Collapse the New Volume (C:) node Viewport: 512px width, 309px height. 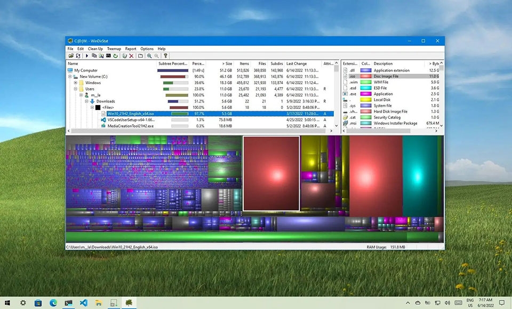70,77
